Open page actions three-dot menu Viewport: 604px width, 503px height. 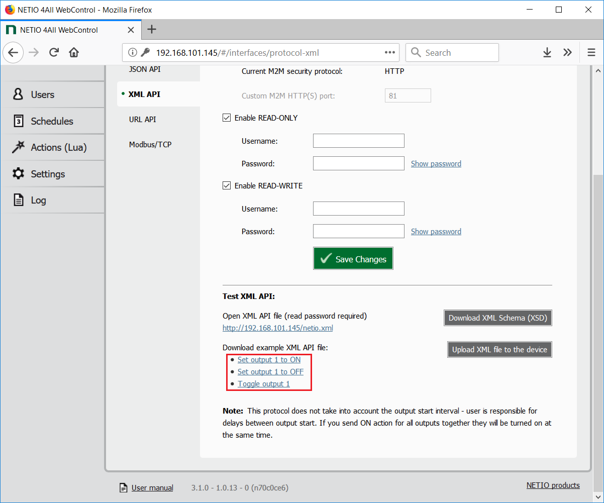click(390, 53)
